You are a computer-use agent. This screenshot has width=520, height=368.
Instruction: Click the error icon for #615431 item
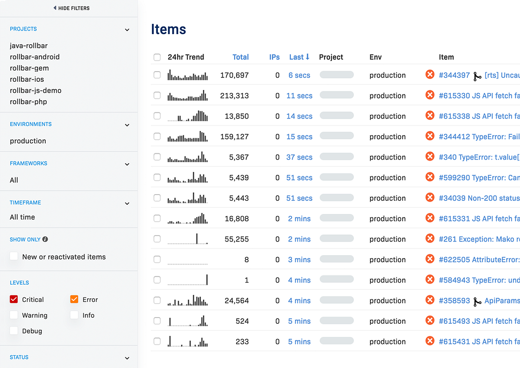[430, 341]
